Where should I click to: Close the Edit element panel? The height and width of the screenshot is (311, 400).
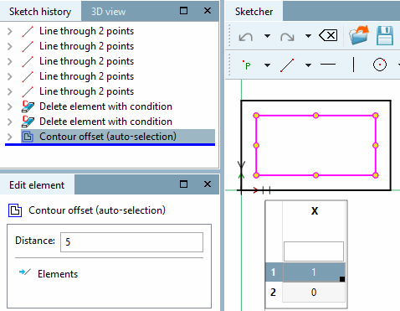[x=208, y=184]
